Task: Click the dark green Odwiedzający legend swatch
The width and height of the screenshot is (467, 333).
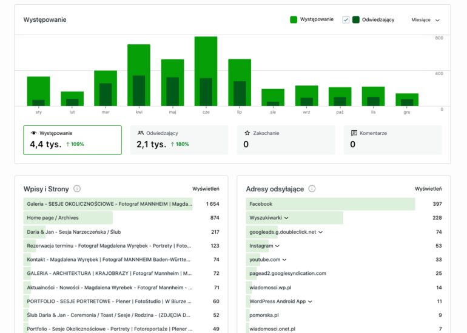Action: (356, 19)
